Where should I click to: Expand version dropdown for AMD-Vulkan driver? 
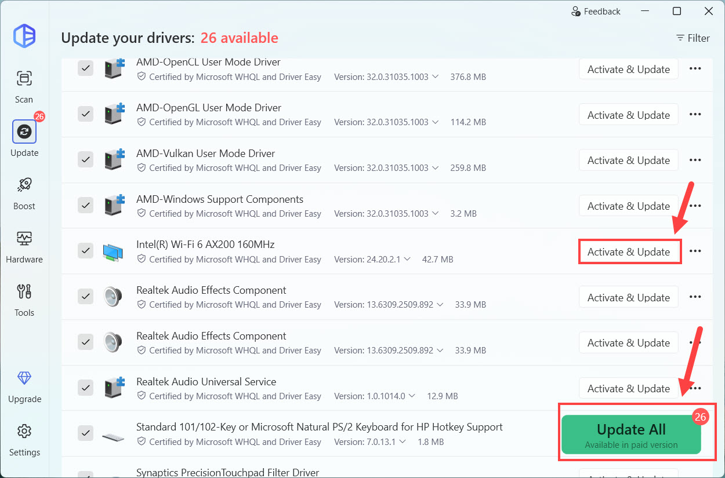point(435,168)
